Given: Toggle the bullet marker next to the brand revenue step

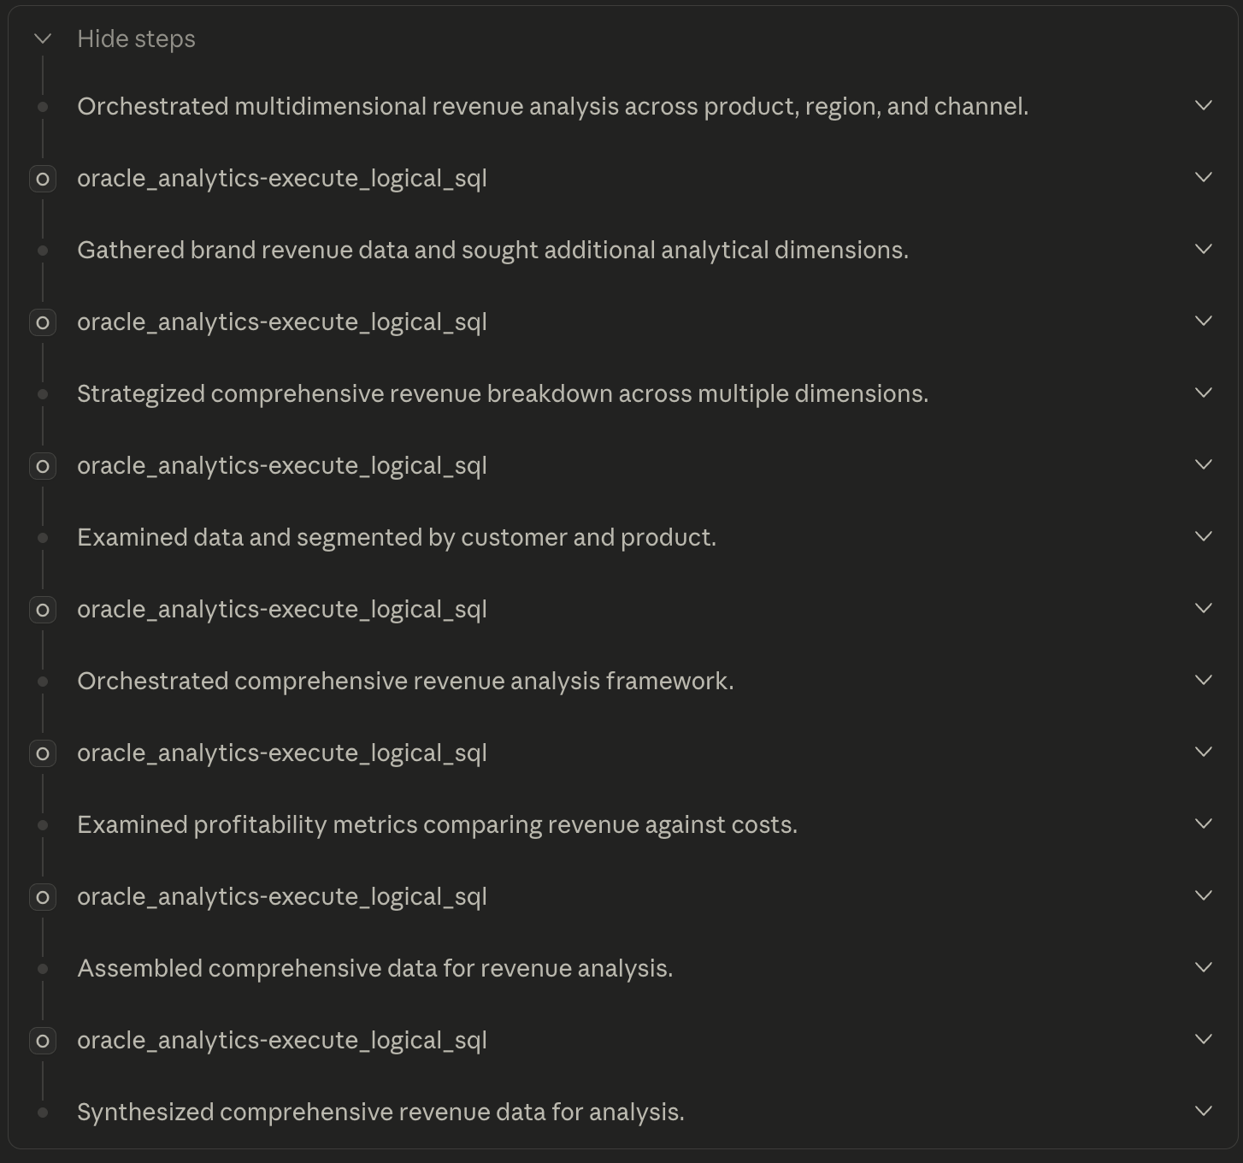Looking at the screenshot, I should (x=42, y=250).
